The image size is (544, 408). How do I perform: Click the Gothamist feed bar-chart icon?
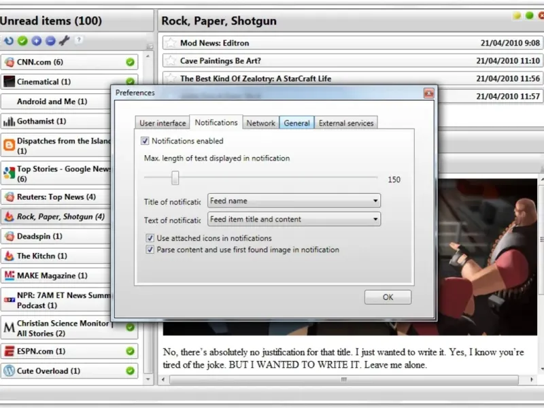(10, 122)
